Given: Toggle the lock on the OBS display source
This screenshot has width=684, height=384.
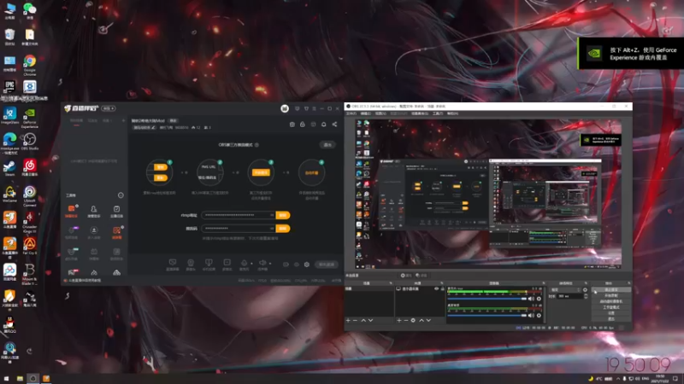Looking at the screenshot, I should 442,288.
